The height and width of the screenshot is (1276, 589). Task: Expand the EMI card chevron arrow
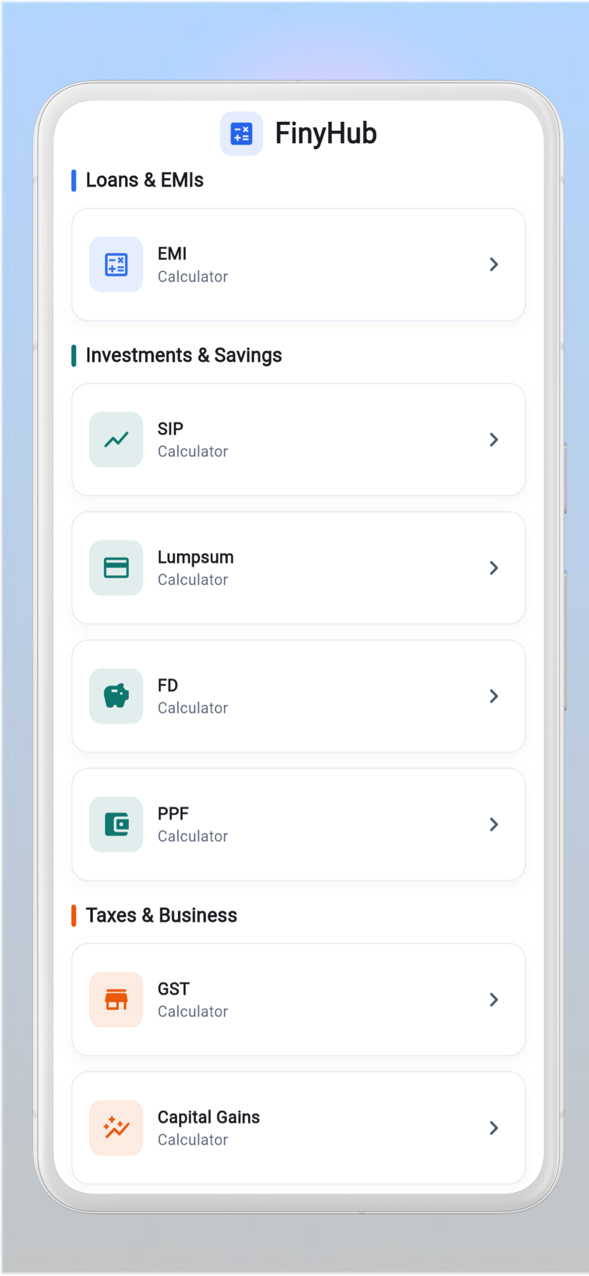(494, 265)
